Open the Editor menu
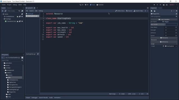This screenshot has width=179, height=100. [x=20, y=5]
